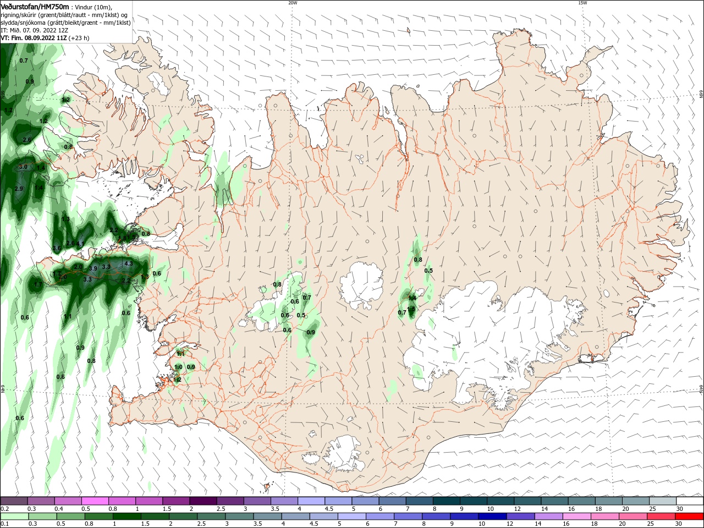
Task: Pick the pale blue 4 swatch, top legend
Action: click(311, 501)
